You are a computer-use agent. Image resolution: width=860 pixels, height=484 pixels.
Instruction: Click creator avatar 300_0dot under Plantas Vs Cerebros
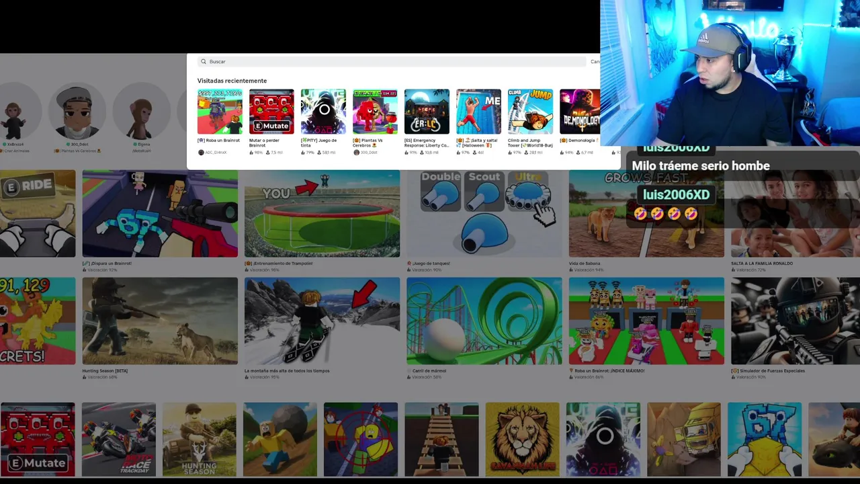356,153
